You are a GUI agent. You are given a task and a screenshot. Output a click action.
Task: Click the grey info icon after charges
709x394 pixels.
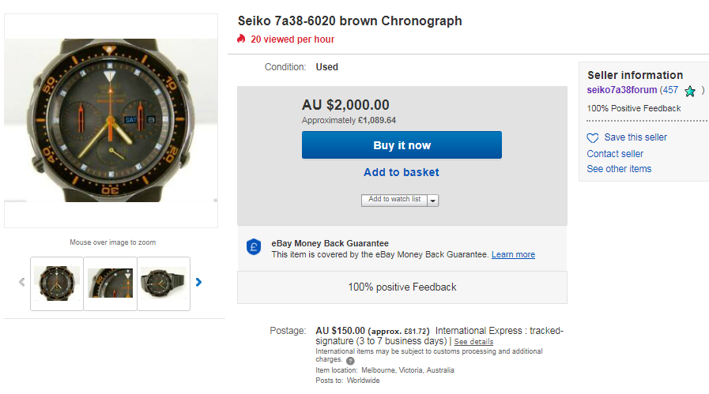click(350, 361)
